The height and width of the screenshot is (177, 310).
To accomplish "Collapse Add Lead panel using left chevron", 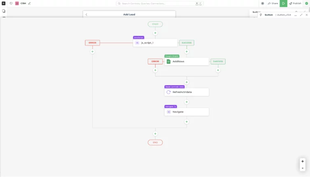I will pos(86,15).
